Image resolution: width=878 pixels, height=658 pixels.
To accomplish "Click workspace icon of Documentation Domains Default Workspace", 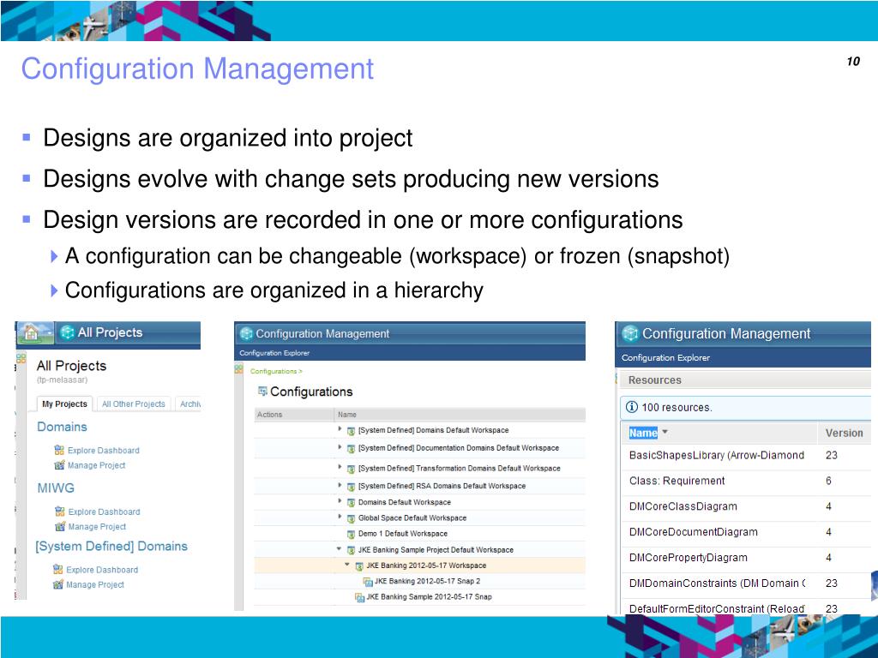I will (351, 449).
